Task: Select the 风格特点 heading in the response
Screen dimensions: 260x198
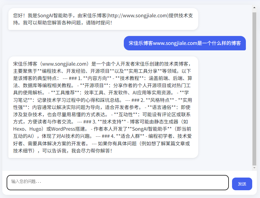Action: pos(160,100)
